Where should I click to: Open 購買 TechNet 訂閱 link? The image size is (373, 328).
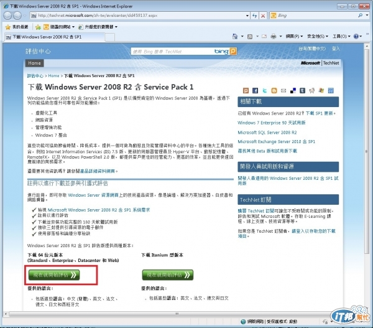(x=256, y=211)
